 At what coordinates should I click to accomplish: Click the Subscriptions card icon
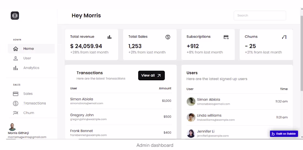[226, 37]
